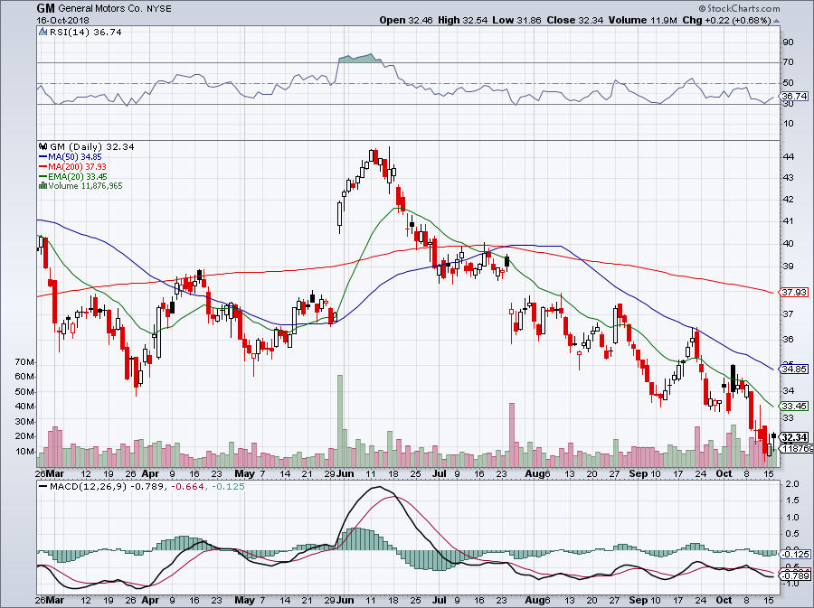Click the EMA(20) 33.45 legend text
Image resolution: width=814 pixels, height=608 pixels.
coord(78,177)
